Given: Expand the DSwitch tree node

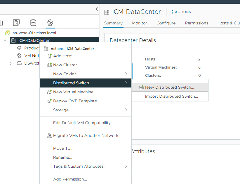Looking at the screenshot, I should pyautogui.click(x=11, y=63).
